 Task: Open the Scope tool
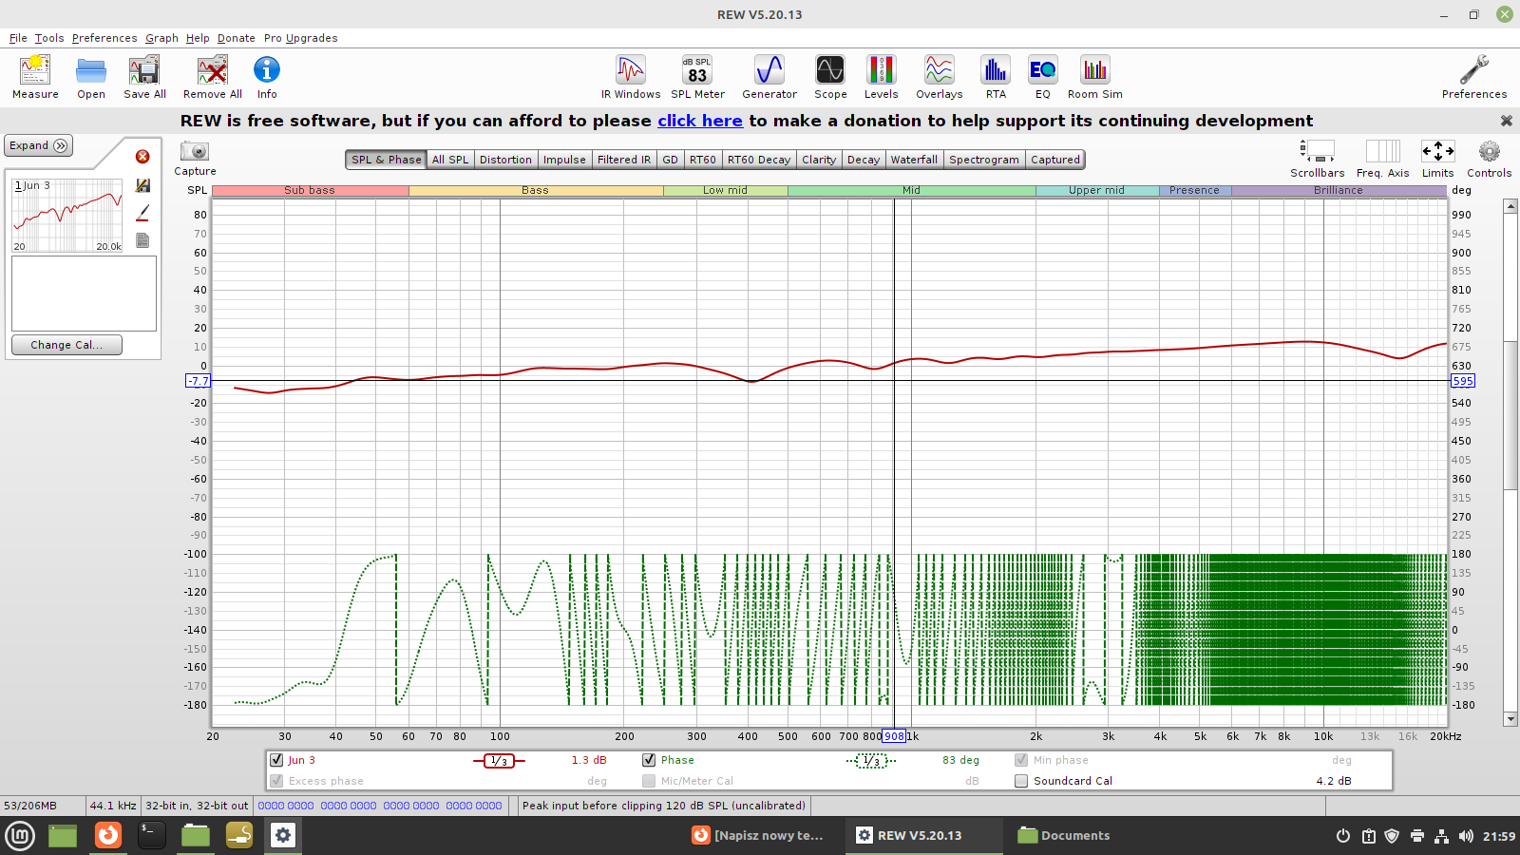pos(829,76)
